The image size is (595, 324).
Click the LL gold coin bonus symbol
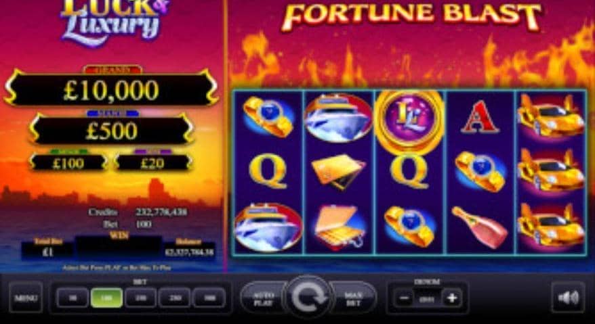[409, 119]
